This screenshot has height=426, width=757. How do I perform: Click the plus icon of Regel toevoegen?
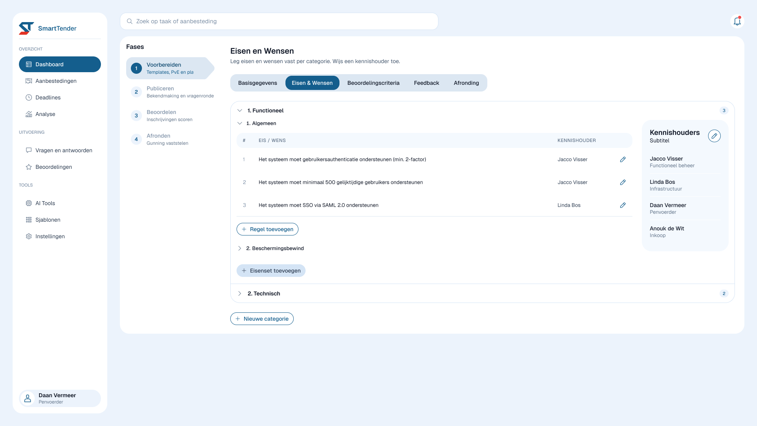(244, 229)
